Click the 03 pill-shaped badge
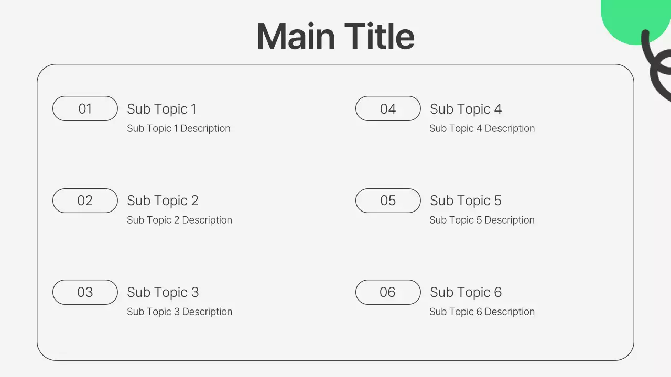Screen dimensions: 671x377 tap(85, 292)
